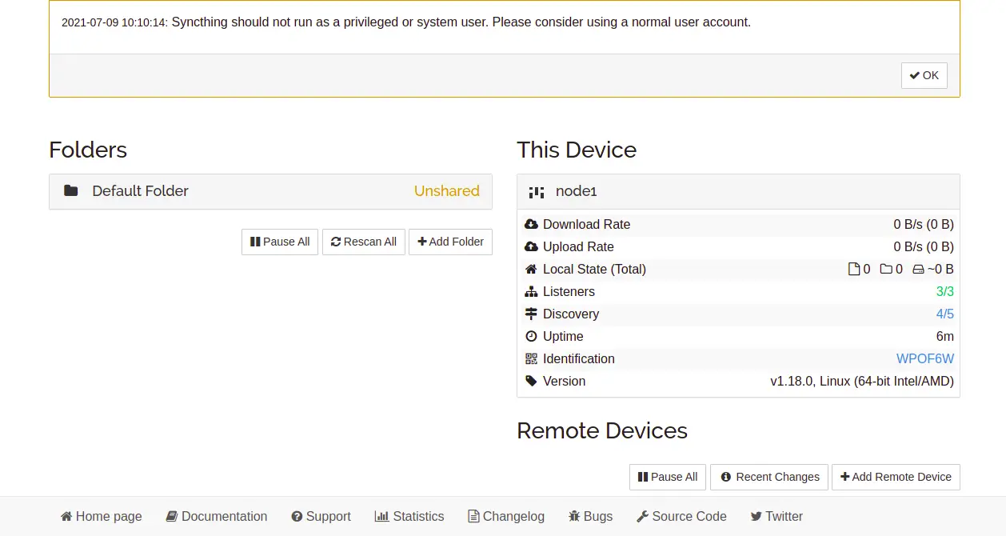Click the Upload Rate cloud icon
The height and width of the screenshot is (536, 1006).
pos(531,247)
